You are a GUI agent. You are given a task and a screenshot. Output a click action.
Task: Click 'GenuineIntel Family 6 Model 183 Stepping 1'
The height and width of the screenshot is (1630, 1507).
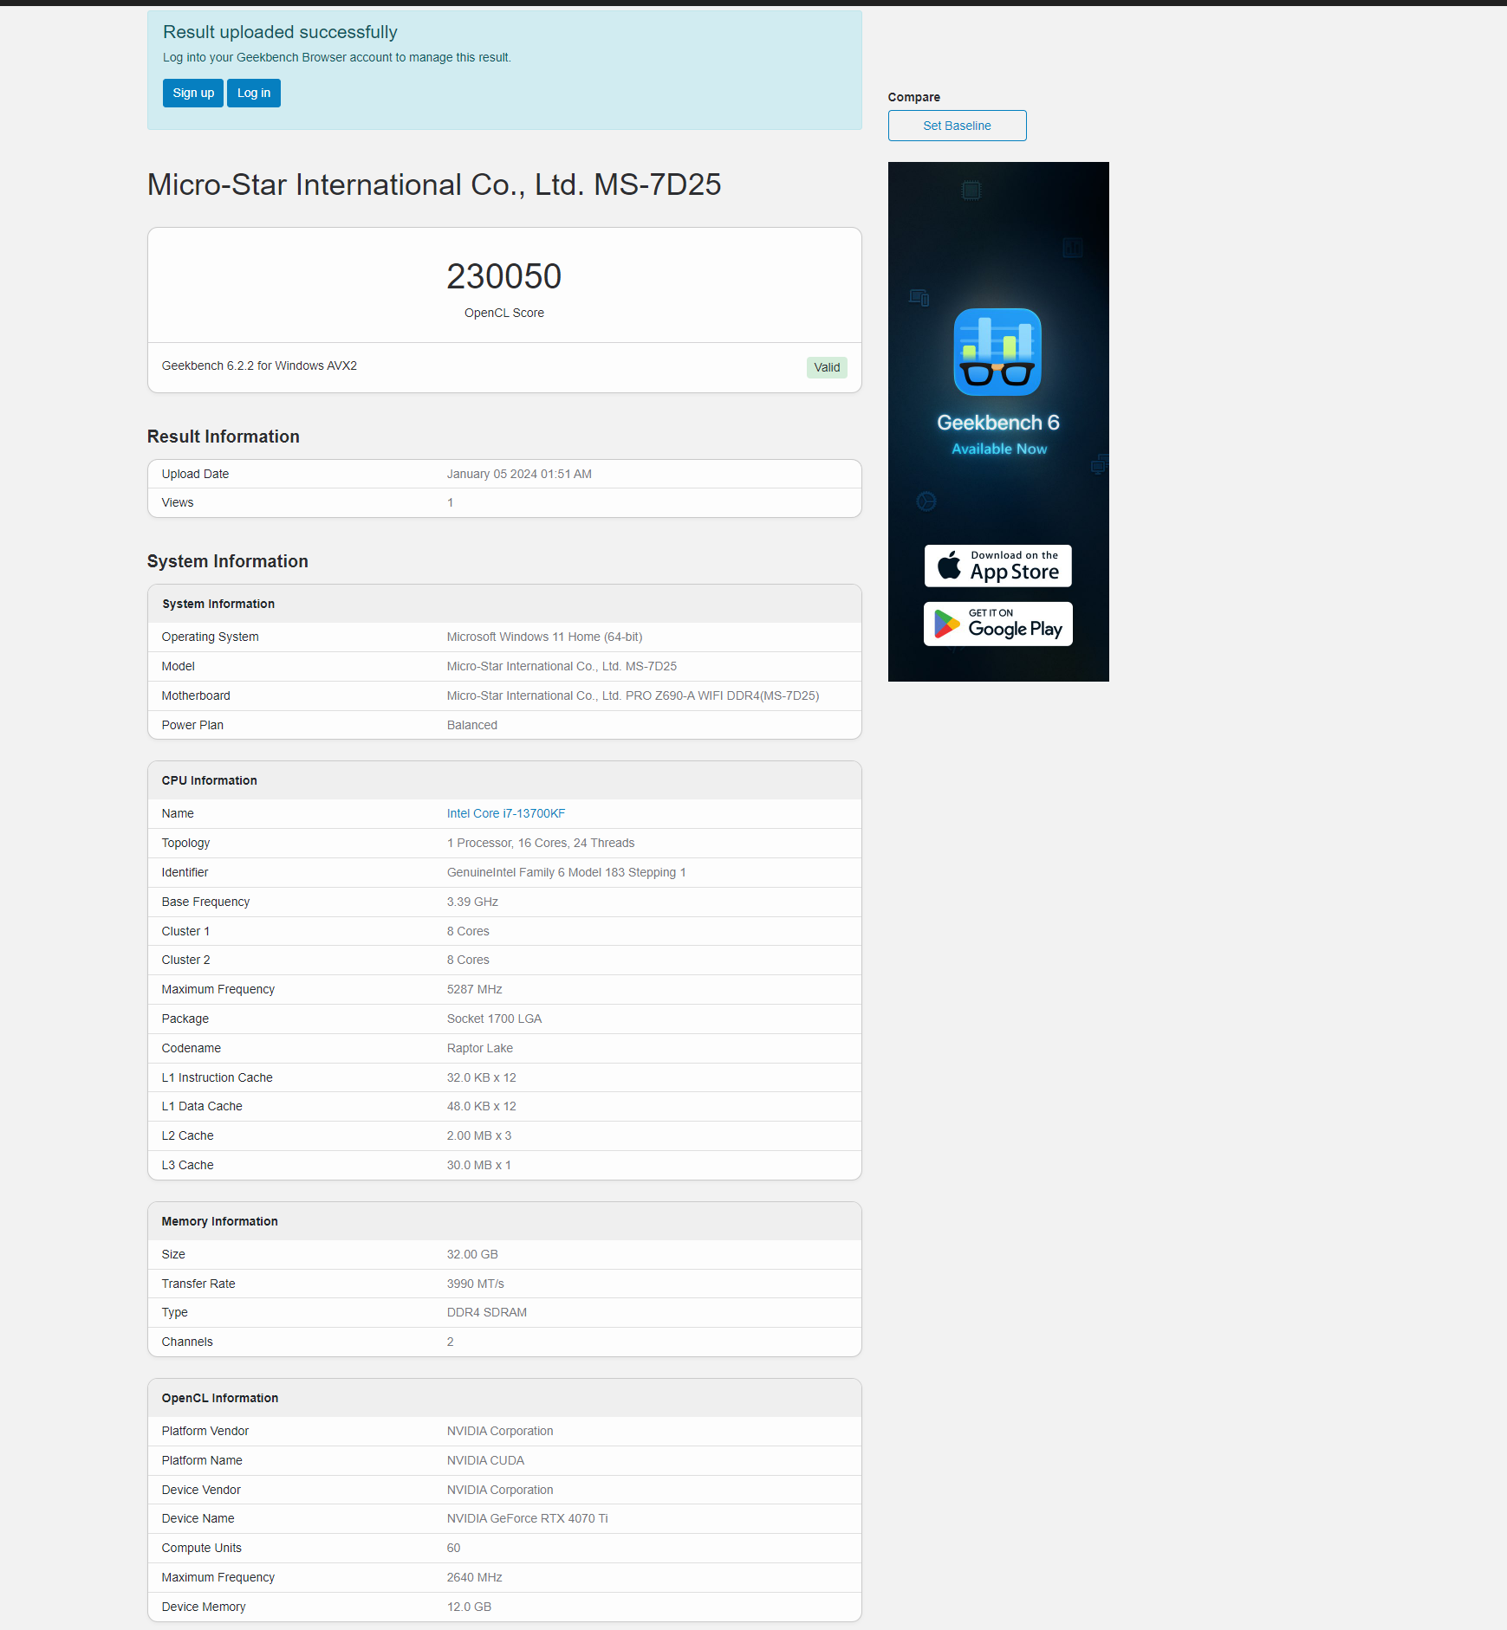coord(566,872)
